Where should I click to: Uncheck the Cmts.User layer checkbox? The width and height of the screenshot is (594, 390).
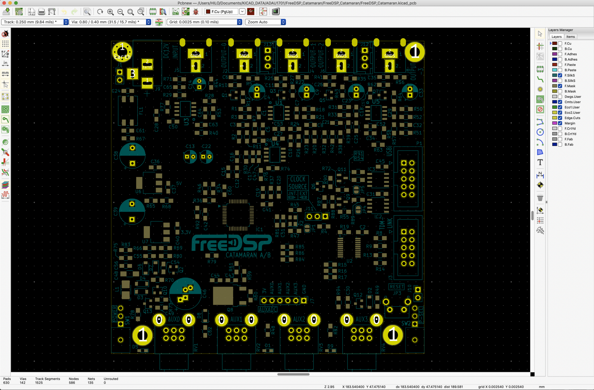[560, 102]
